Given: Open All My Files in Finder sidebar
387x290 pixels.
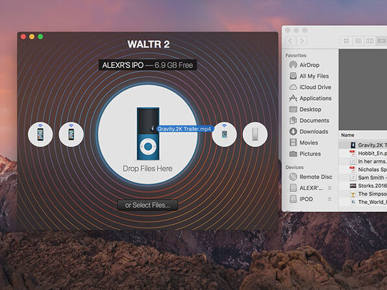Looking at the screenshot, I should [310, 76].
